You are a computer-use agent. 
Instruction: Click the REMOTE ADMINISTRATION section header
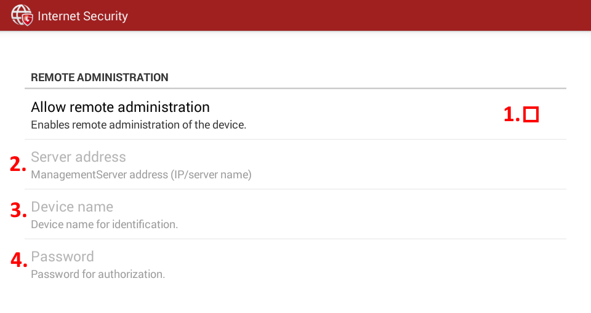[x=100, y=77]
